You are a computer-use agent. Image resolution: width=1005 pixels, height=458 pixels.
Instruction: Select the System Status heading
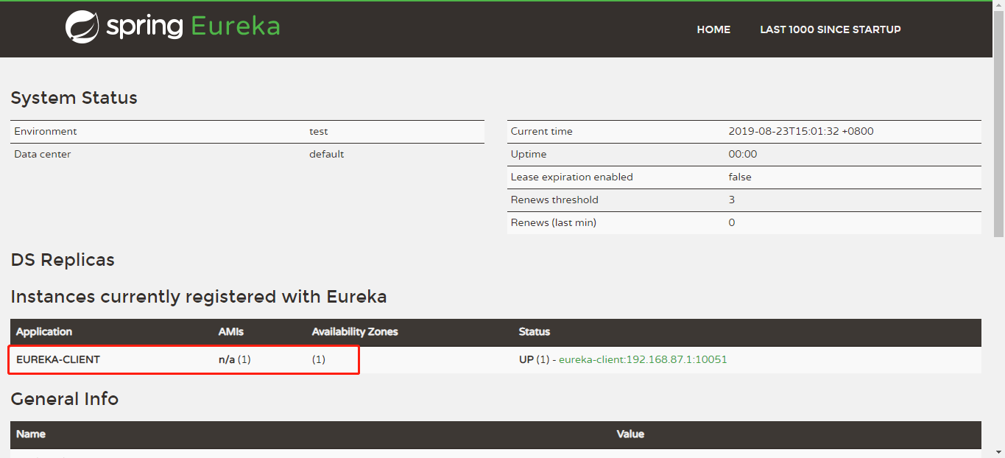[x=74, y=98]
